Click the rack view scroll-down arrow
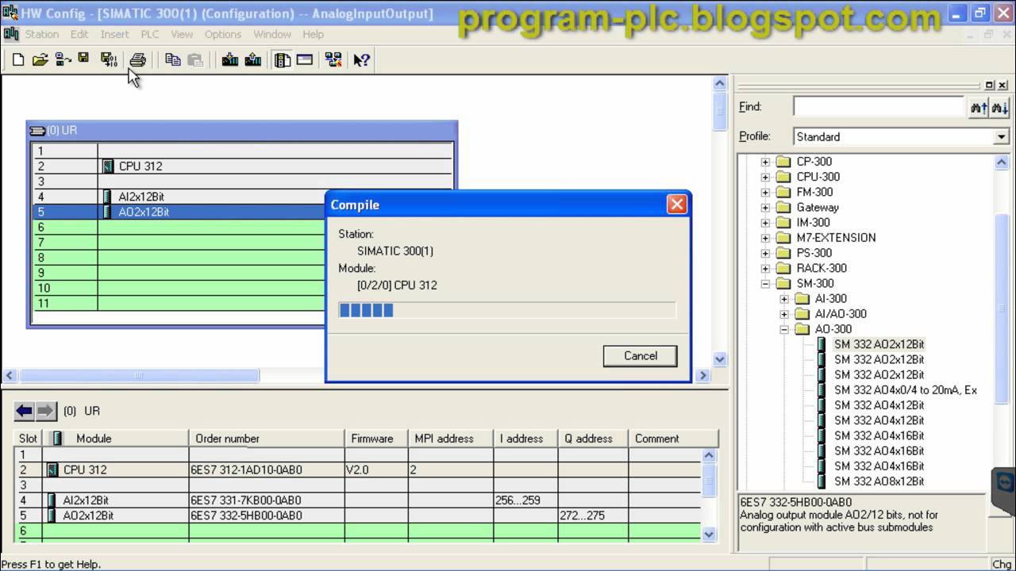The image size is (1016, 571). [720, 359]
